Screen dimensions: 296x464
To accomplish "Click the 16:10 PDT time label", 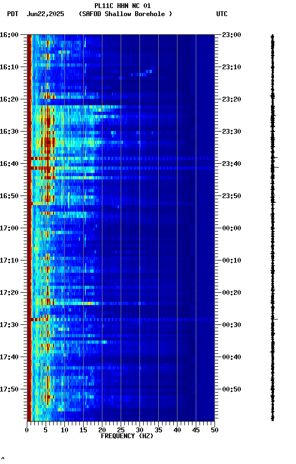I will click(x=9, y=67).
